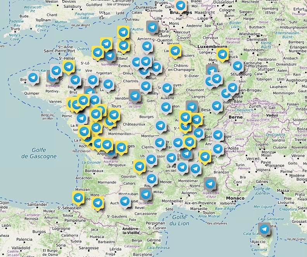Click the Mannheim city label
Screen dimensions: 307x257
click(x=254, y=50)
